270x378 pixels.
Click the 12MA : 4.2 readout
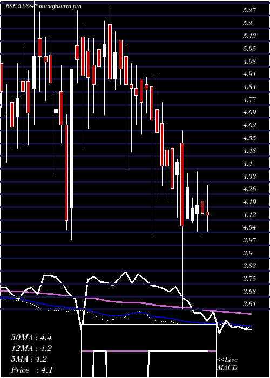(31, 348)
